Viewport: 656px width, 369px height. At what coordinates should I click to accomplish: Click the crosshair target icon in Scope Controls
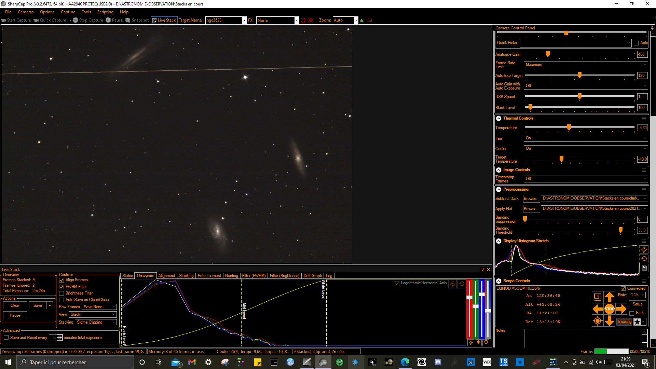click(x=598, y=321)
